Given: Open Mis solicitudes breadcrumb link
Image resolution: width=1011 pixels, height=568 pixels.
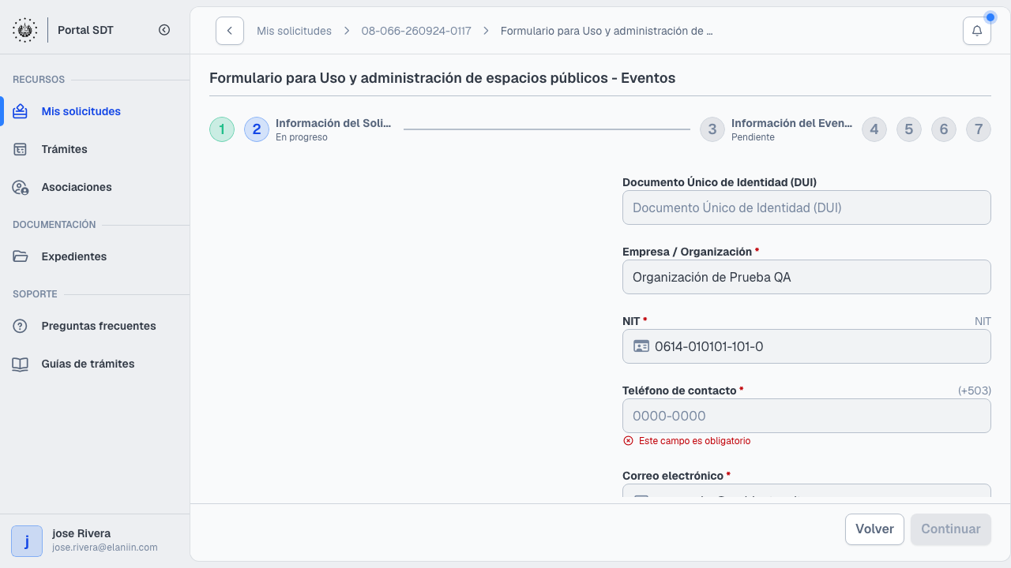Looking at the screenshot, I should click(x=294, y=31).
